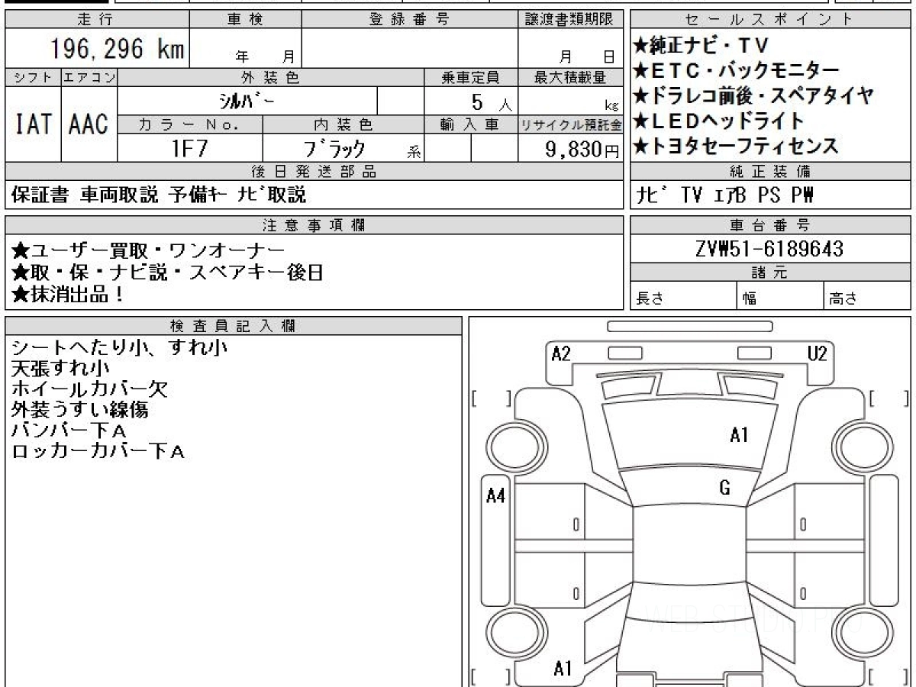Viewport: 916px width, 687px height.
Task: Click the 後日発送部品 header
Action: tap(314, 172)
